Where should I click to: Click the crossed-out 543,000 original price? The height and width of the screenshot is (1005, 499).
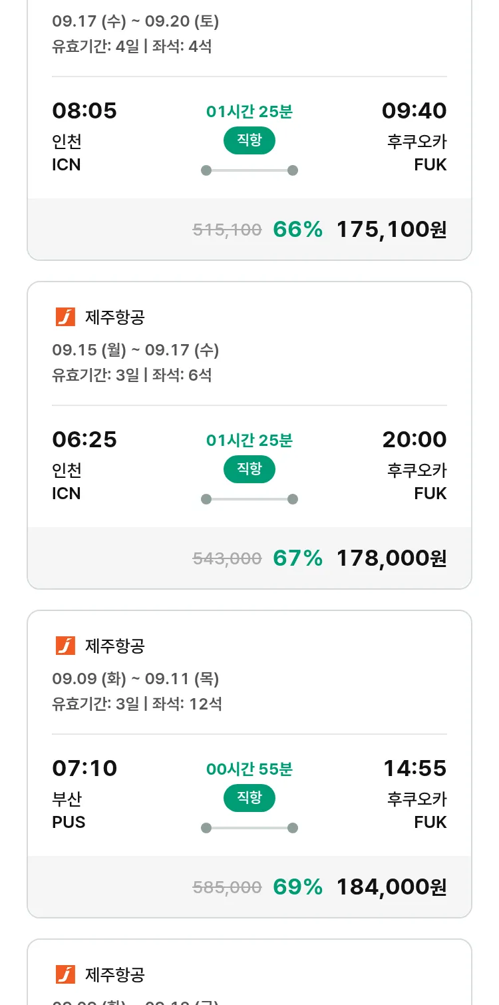point(227,559)
